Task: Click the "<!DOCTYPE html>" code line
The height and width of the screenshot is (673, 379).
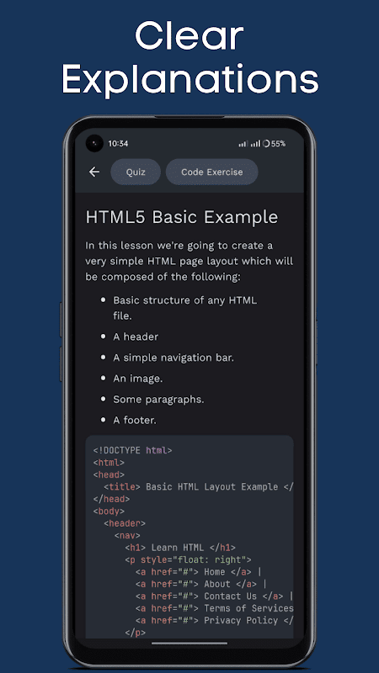Action: pyautogui.click(x=132, y=451)
